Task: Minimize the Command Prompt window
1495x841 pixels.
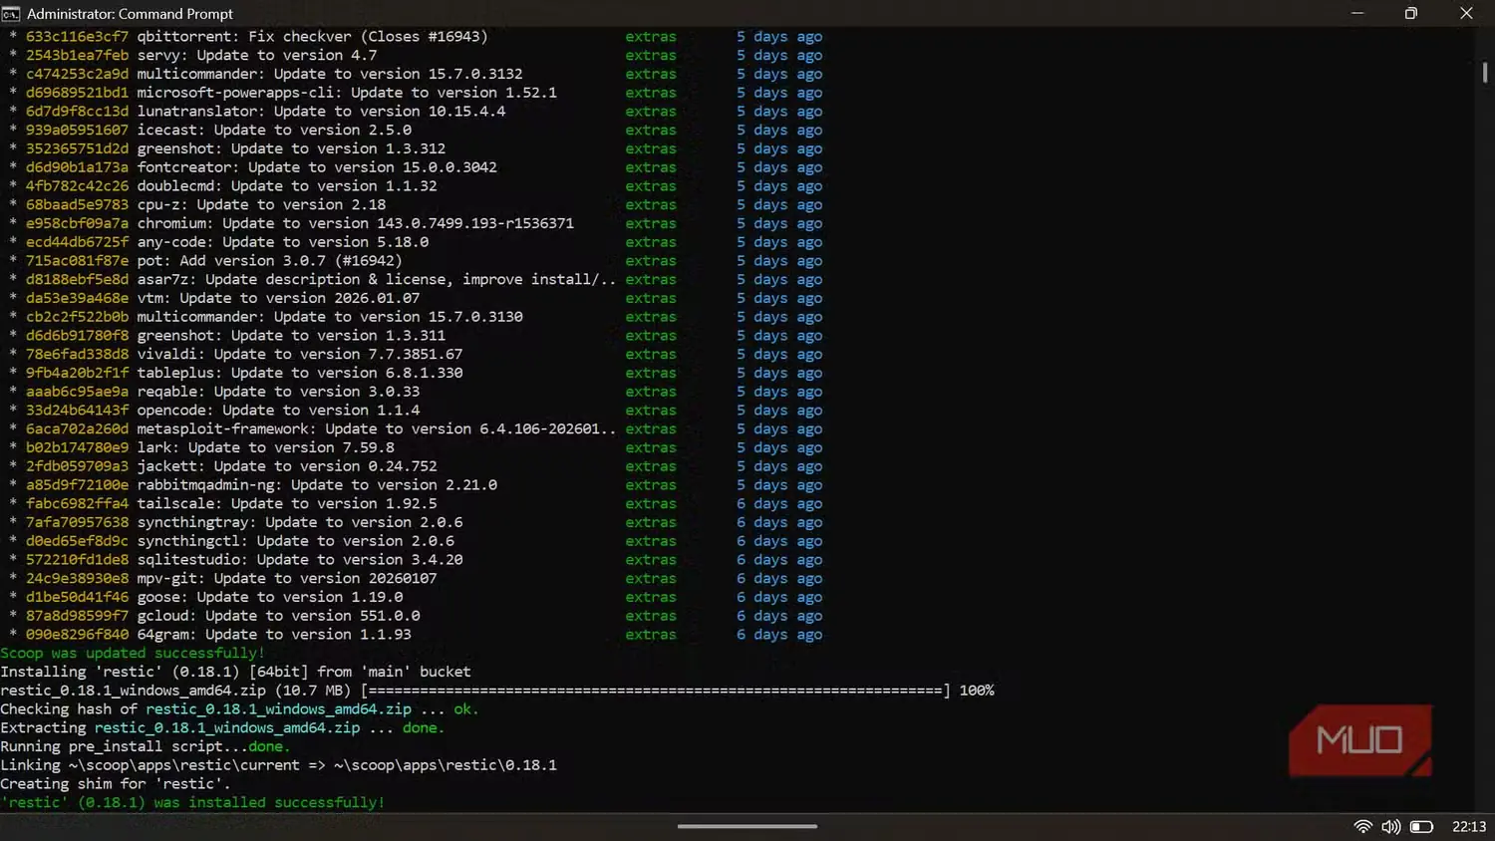Action: (x=1356, y=13)
